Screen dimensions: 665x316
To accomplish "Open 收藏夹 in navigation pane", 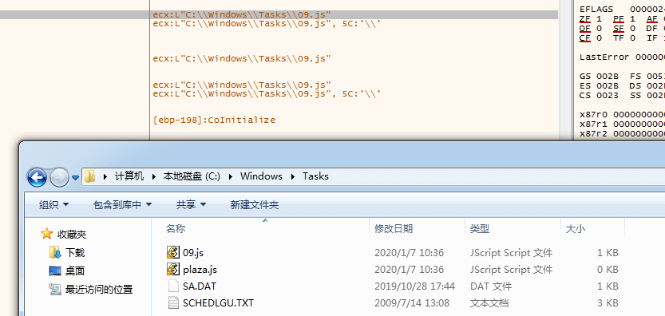I will 72,234.
